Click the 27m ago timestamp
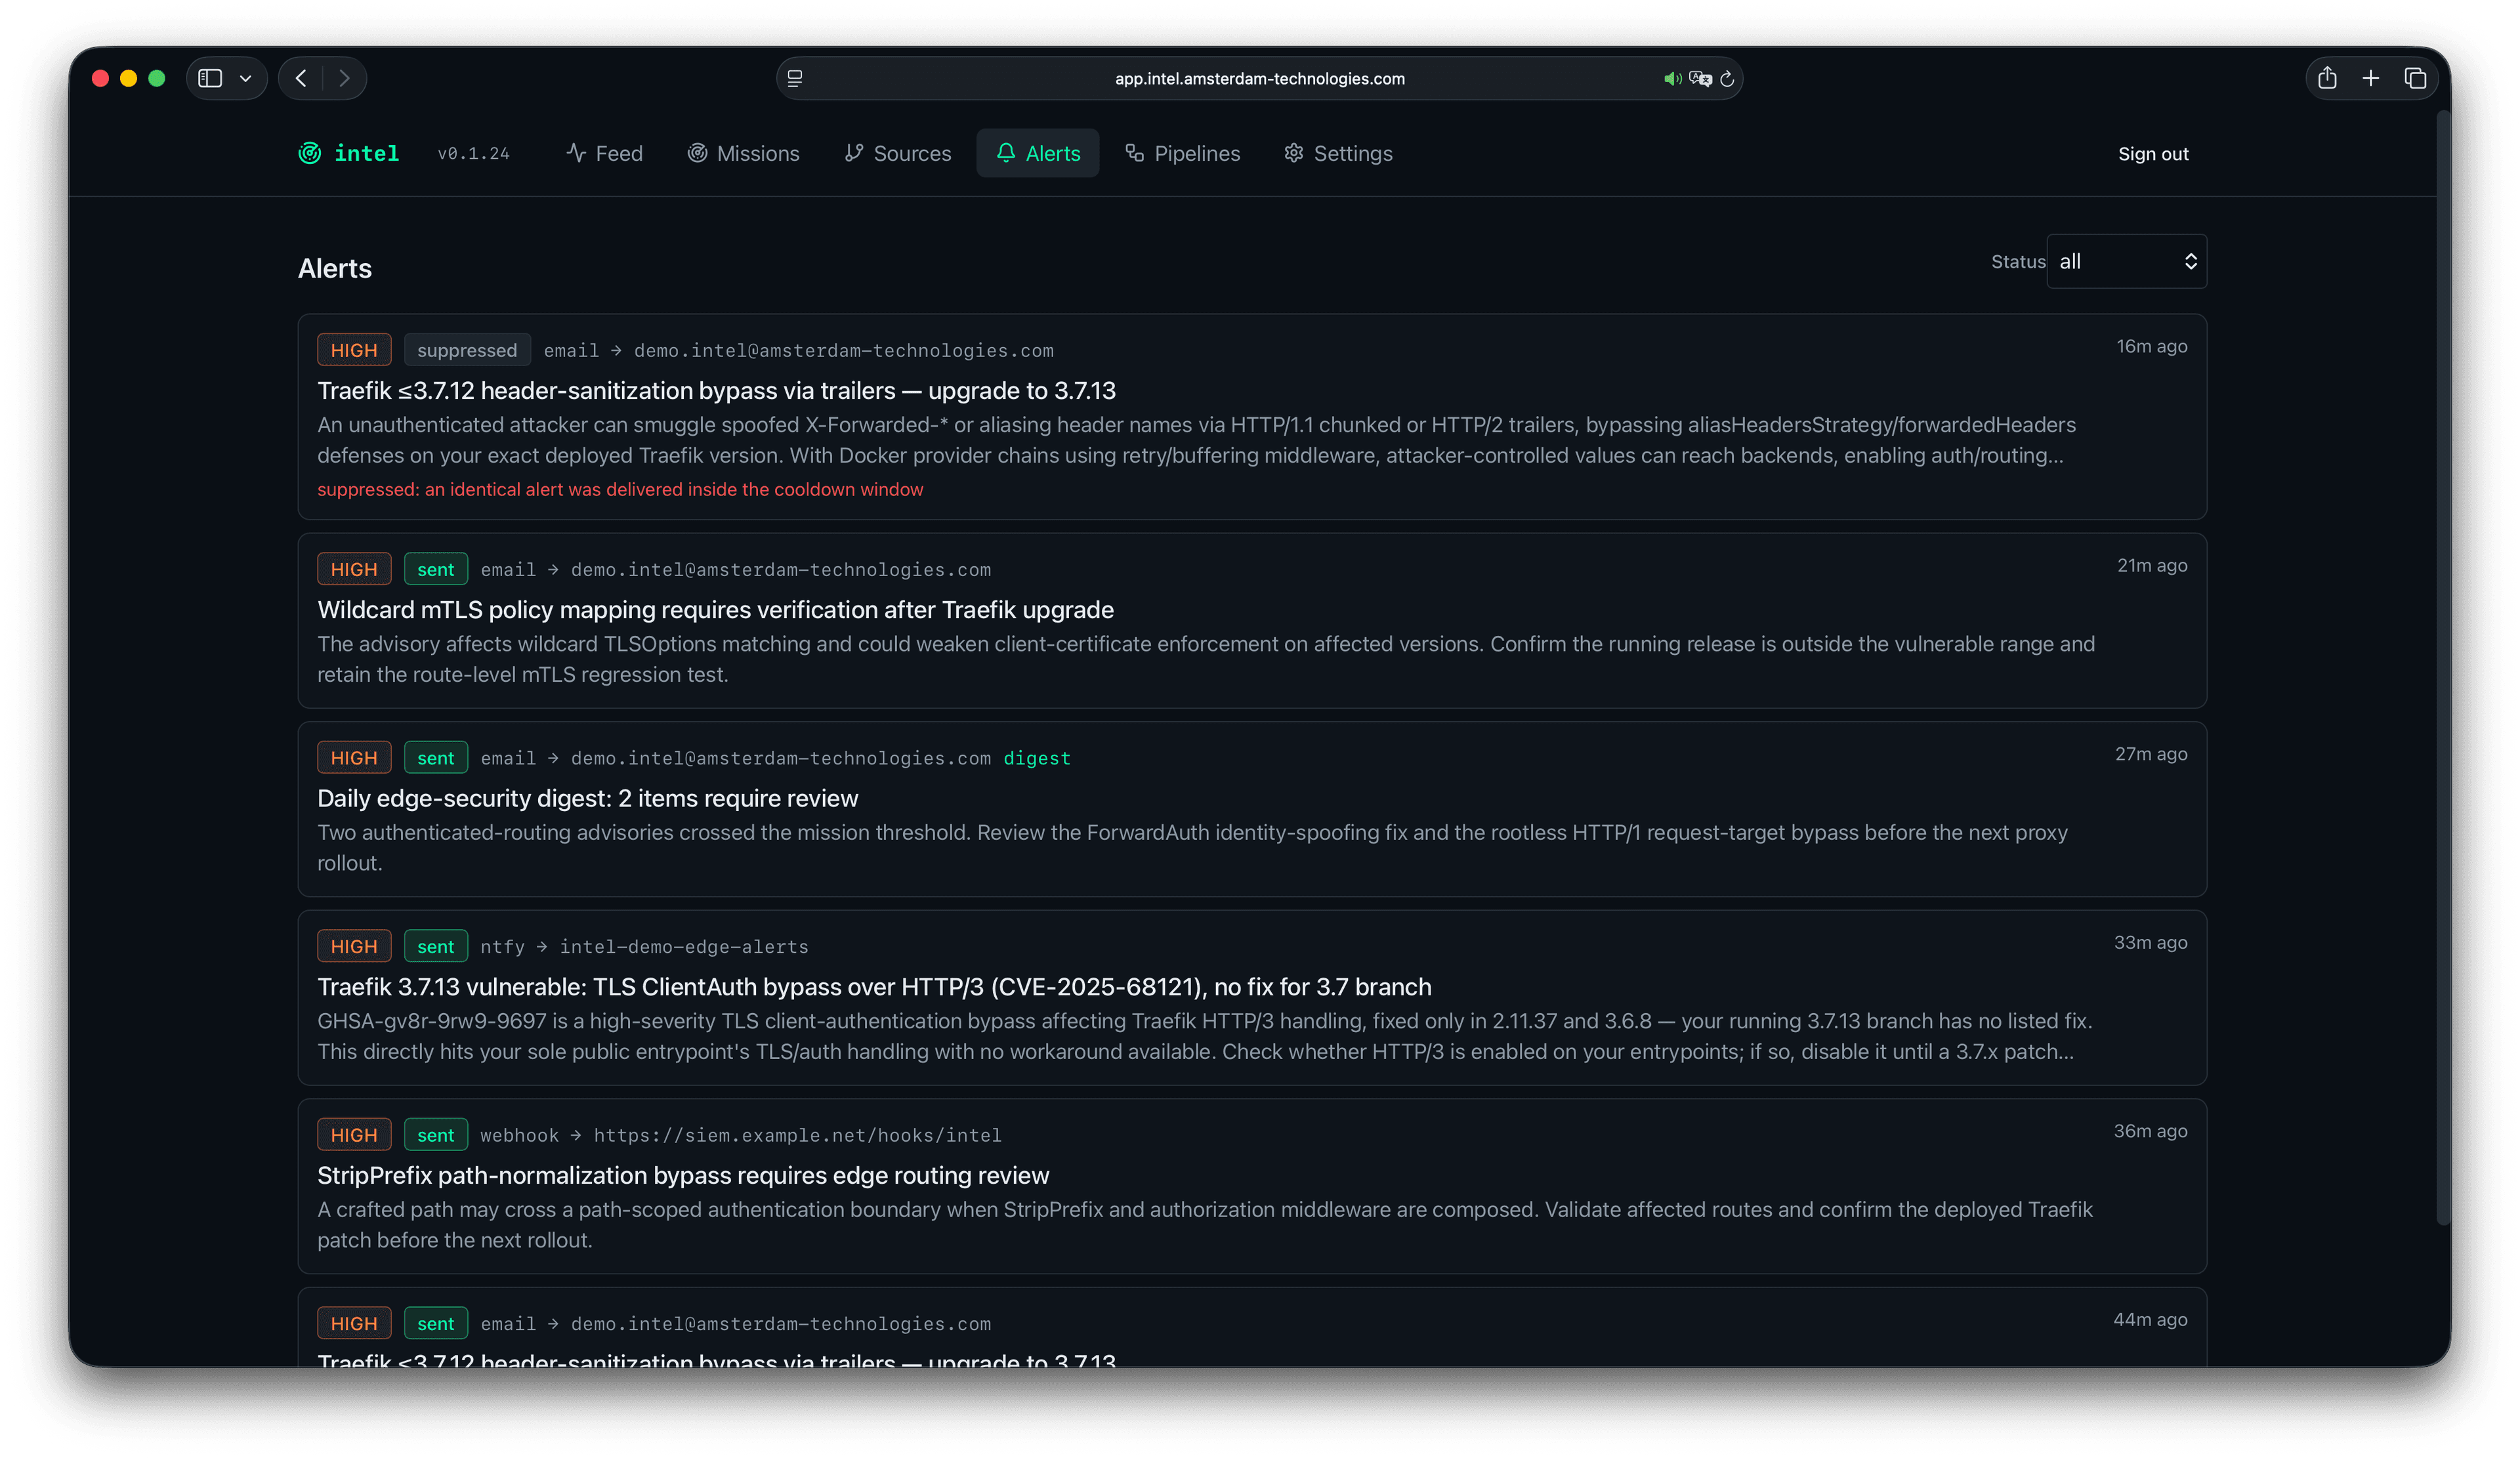The width and height of the screenshot is (2520, 1458). 2150,754
